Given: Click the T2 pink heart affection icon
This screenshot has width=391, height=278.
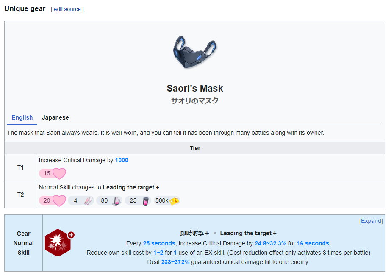Looking at the screenshot, I should [59, 200].
